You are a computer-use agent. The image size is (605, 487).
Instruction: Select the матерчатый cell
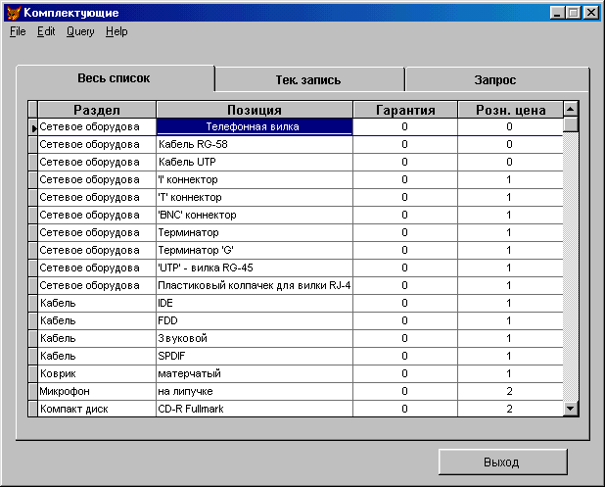coord(255,374)
